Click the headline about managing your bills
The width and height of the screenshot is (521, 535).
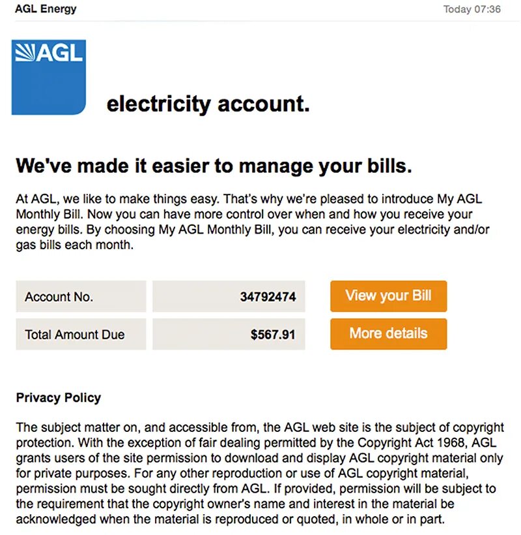(214, 166)
